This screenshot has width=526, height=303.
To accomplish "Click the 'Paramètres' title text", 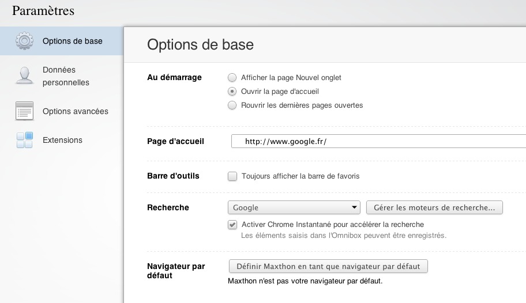I will coord(43,11).
